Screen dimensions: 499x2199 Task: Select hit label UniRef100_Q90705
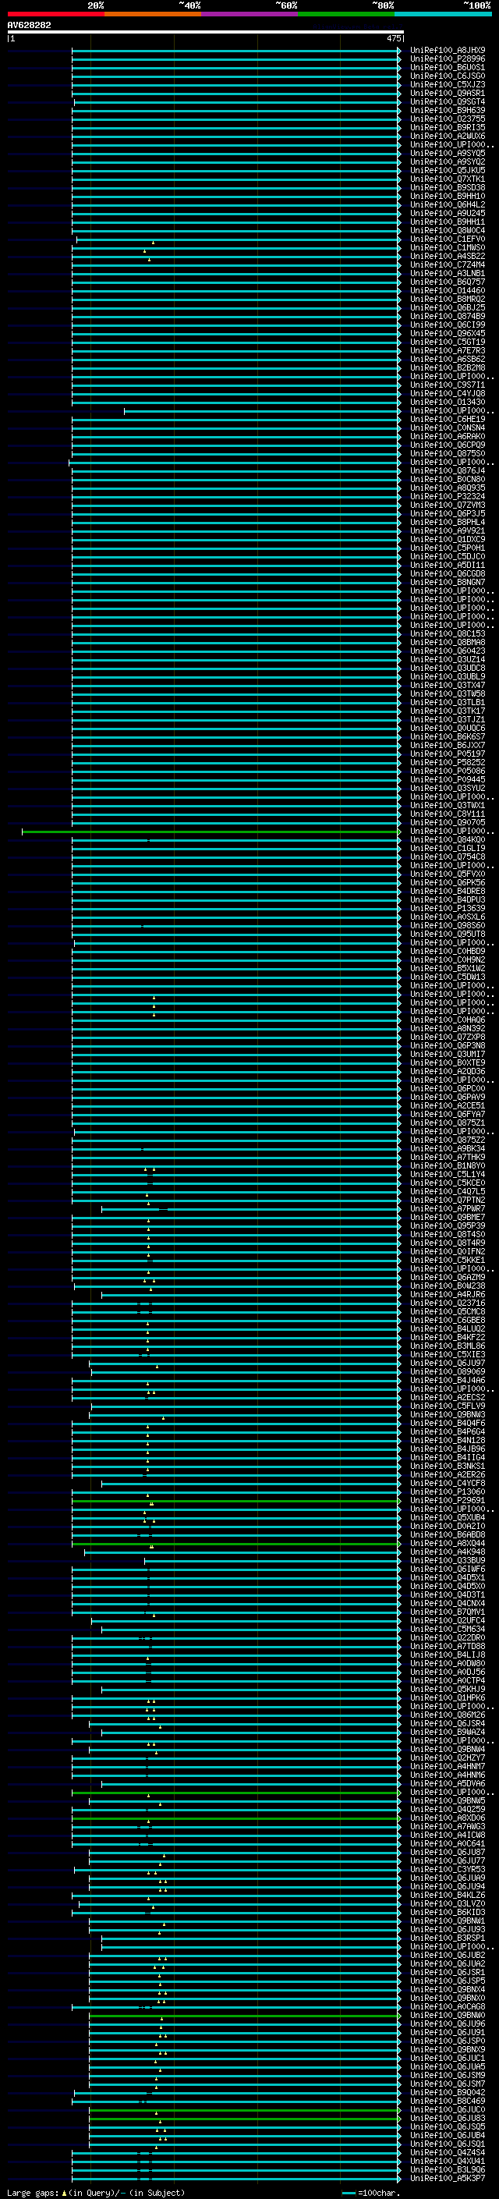448,822
